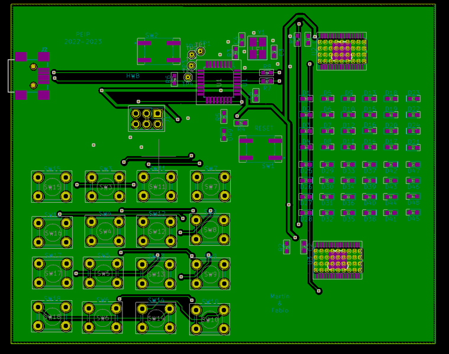449x354 pixels.
Task: Click the Martin & Fabio silkscreen text
Action: click(x=280, y=303)
